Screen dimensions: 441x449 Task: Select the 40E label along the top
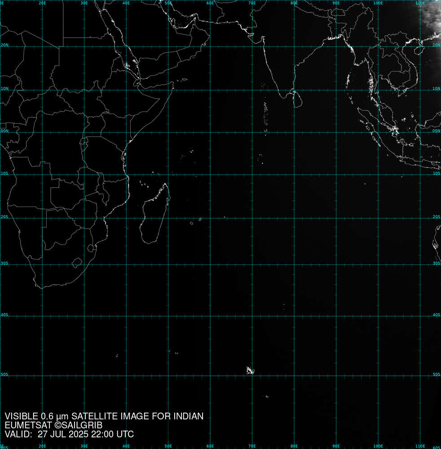126,3
